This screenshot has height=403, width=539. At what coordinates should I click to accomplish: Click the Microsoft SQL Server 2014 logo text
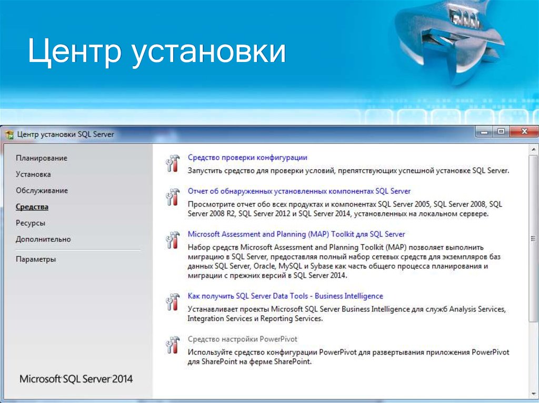[x=76, y=379]
